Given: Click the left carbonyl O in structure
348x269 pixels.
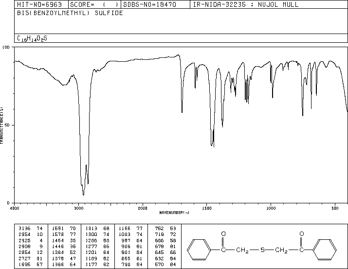Looking at the screenshot, I should 223,234.
